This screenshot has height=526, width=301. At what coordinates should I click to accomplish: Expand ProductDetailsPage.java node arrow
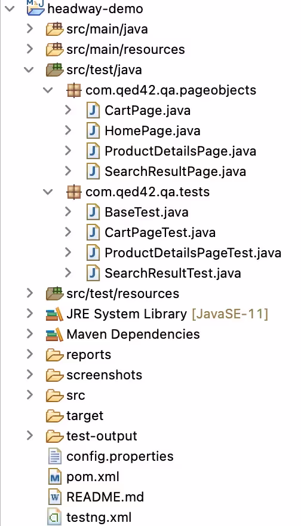point(68,151)
